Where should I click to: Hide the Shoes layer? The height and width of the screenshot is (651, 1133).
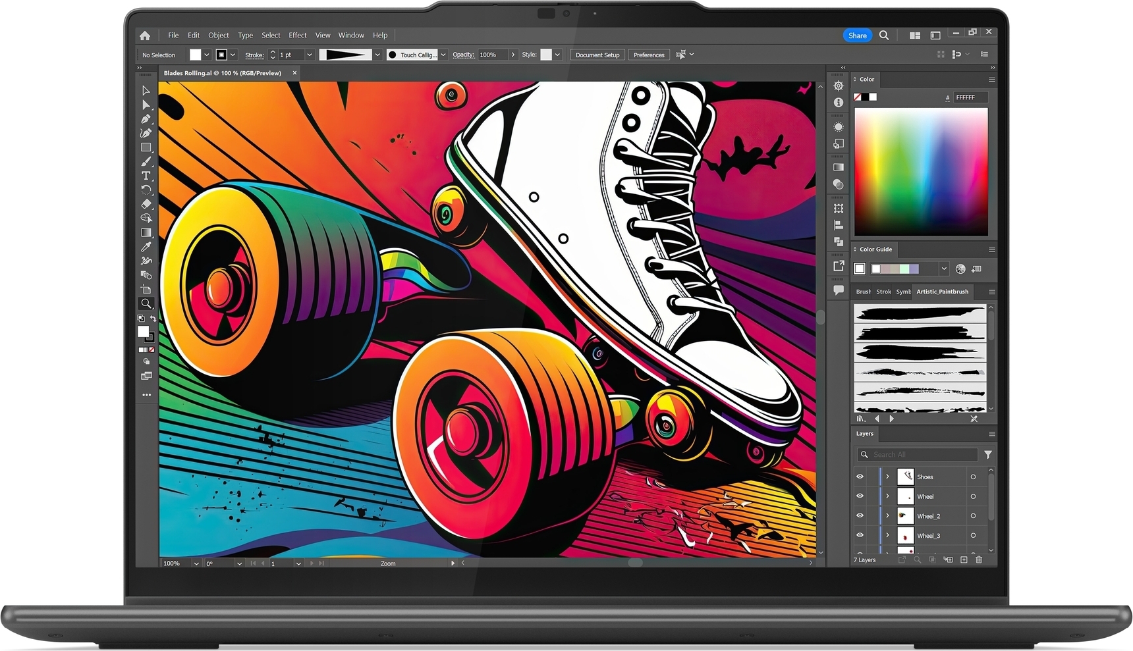[x=860, y=477]
